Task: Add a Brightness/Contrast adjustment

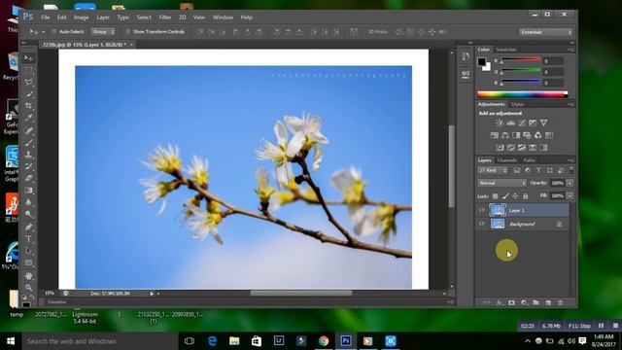Action: click(x=500, y=123)
